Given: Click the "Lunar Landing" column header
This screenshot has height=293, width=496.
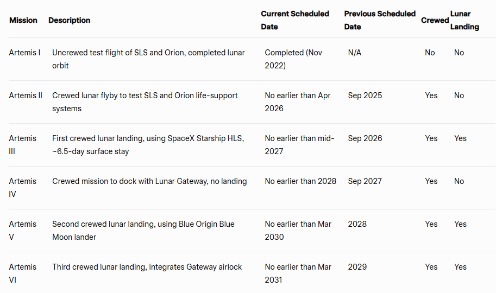Looking at the screenshot, I should [464, 20].
